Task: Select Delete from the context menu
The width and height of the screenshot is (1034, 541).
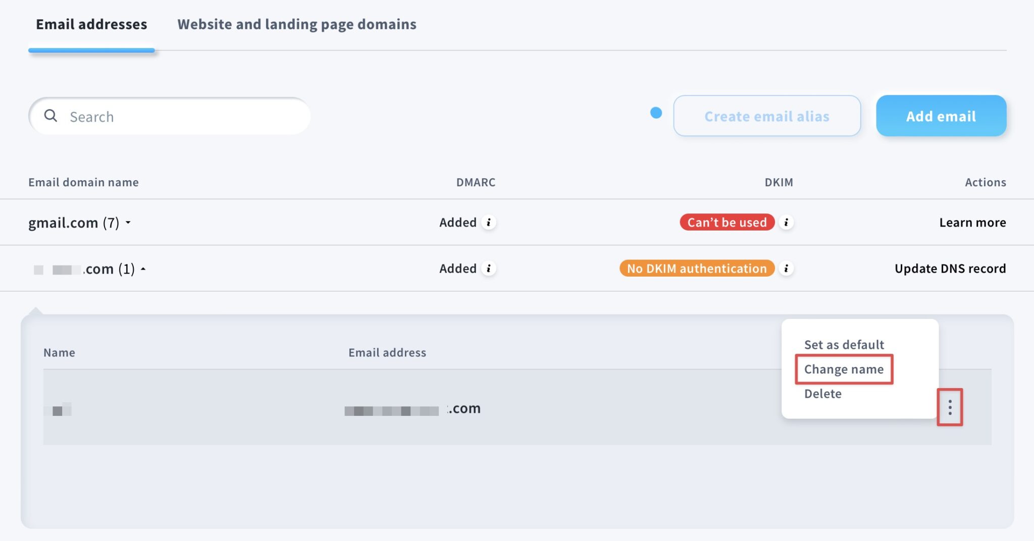Action: click(x=823, y=394)
